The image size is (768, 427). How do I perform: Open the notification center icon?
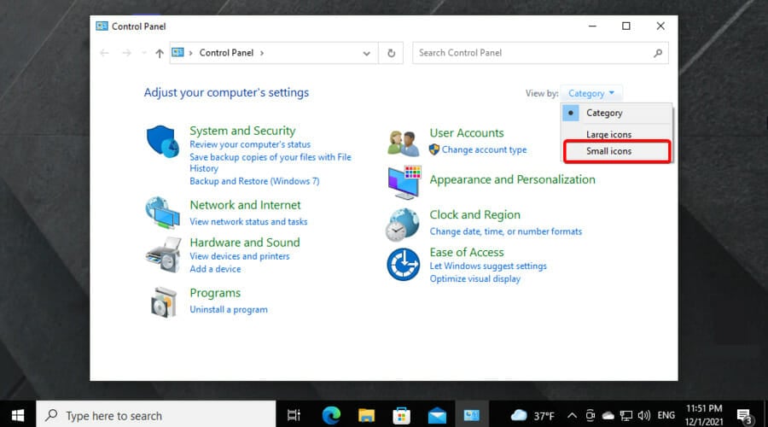coord(744,416)
